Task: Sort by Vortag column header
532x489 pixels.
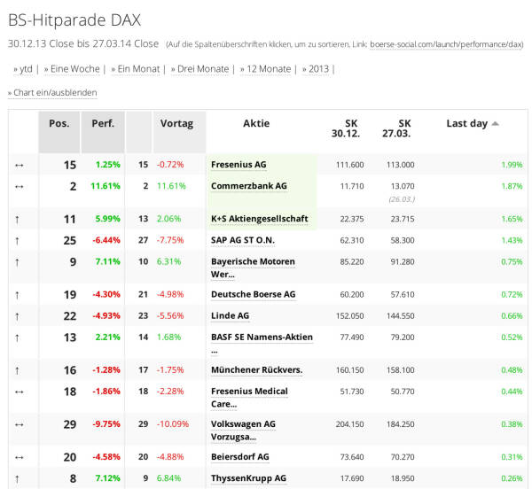Action: pos(176,124)
